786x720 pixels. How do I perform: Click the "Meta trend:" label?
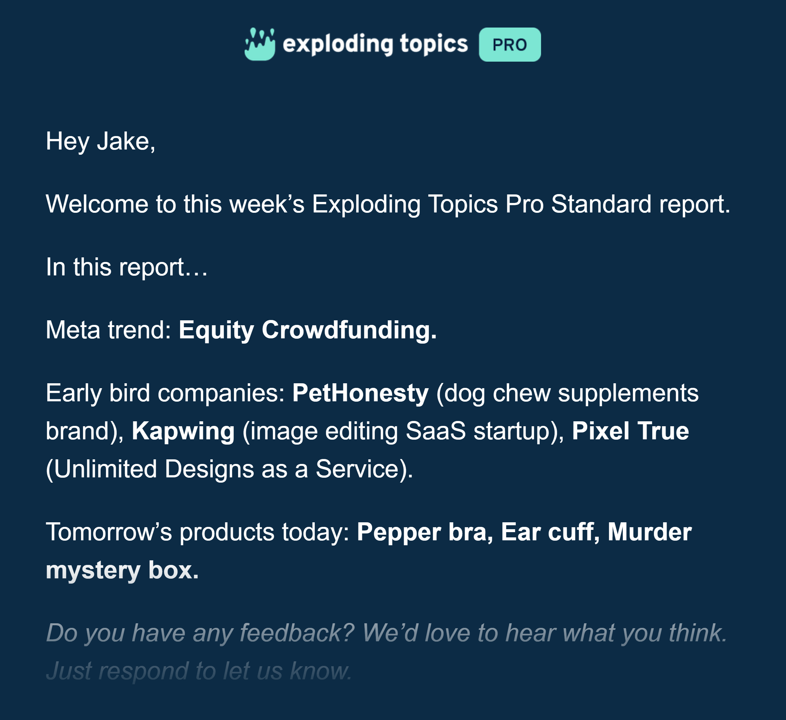pyautogui.click(x=109, y=330)
